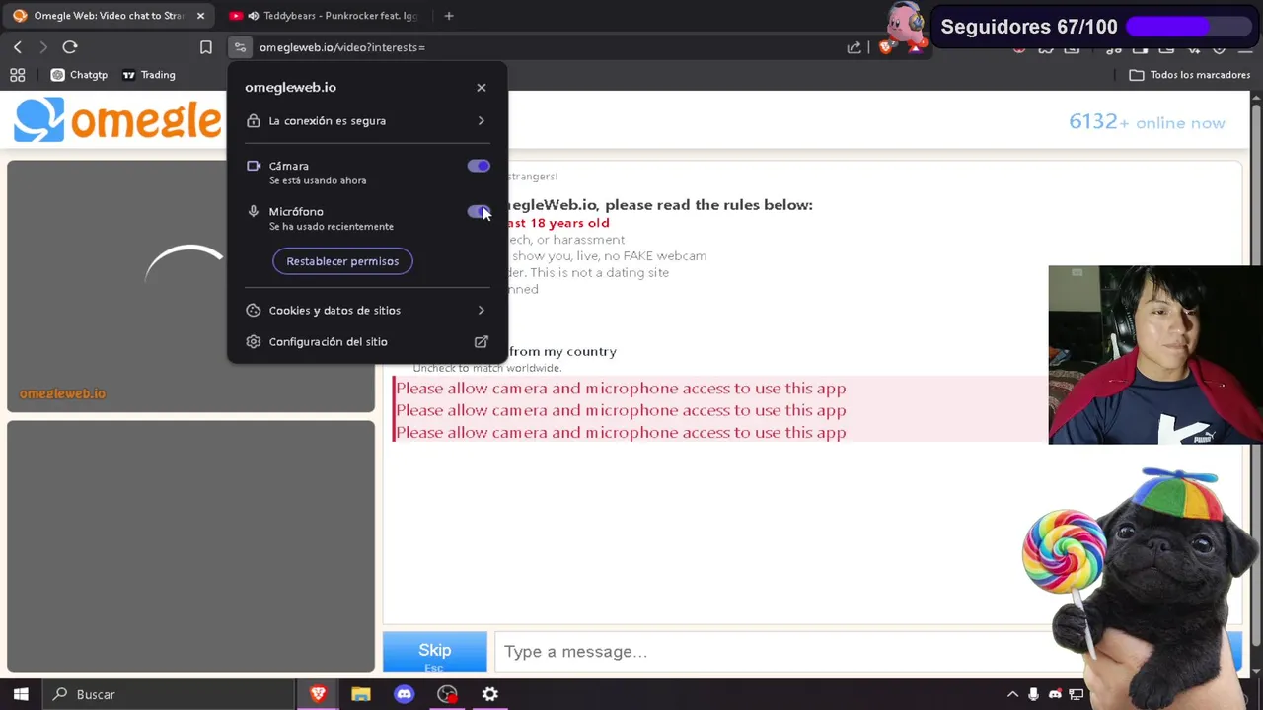The width and height of the screenshot is (1263, 710).
Task: Open Brave browser from the taskbar
Action: pos(318,694)
